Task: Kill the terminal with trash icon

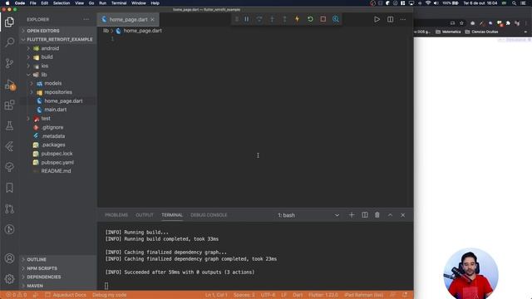Action: click(377, 215)
